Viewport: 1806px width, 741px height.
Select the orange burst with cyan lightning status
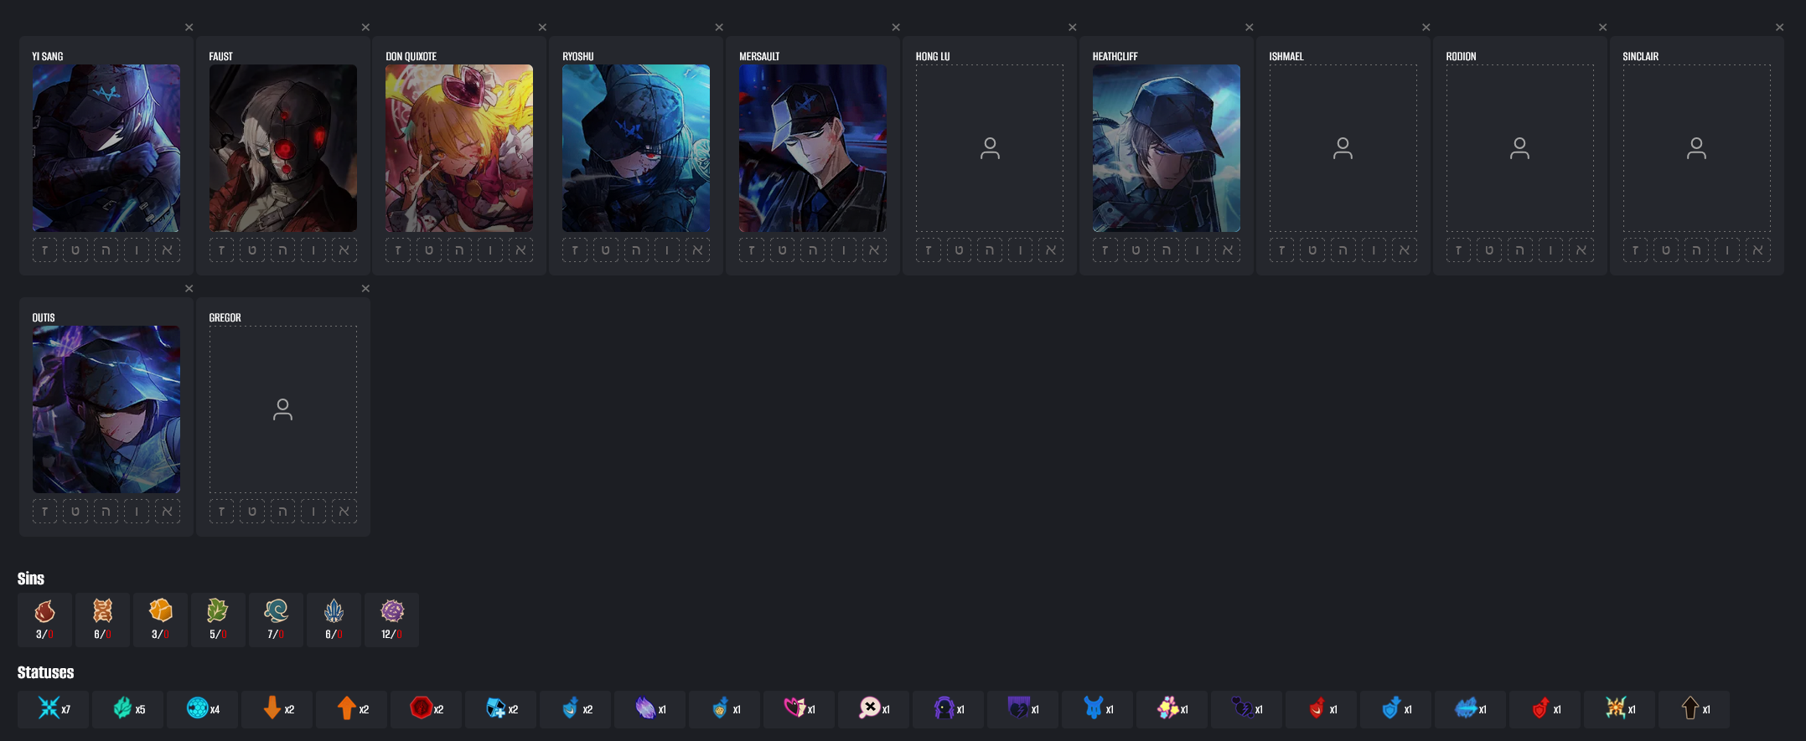coord(1615,708)
